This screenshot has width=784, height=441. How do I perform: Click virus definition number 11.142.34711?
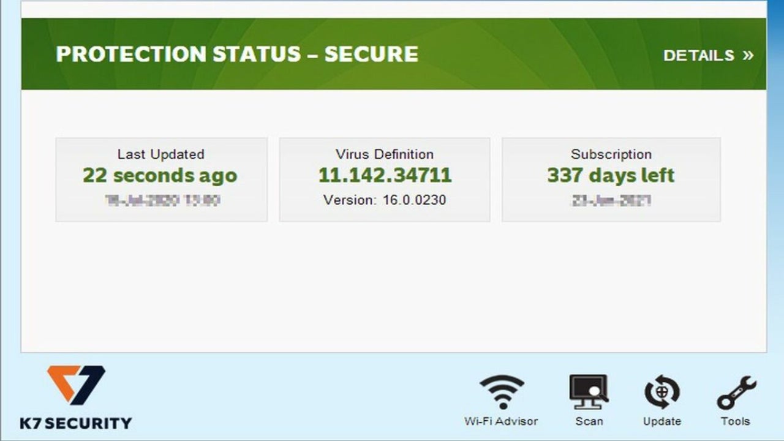385,176
